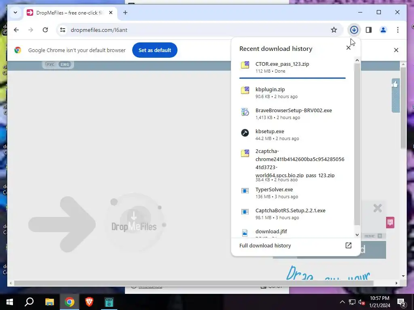Image resolution: width=414 pixels, height=310 pixels.
Task: Close the DropMeFiles tab
Action: [x=111, y=13]
